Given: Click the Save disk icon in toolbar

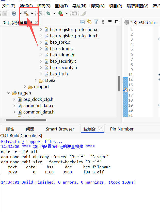Looking at the screenshot, I should pyautogui.click(x=5, y=13).
